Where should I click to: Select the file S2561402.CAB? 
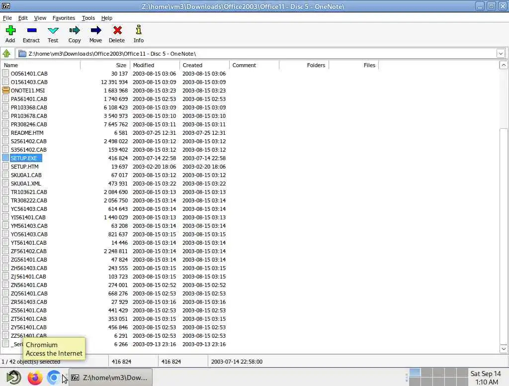(x=28, y=141)
